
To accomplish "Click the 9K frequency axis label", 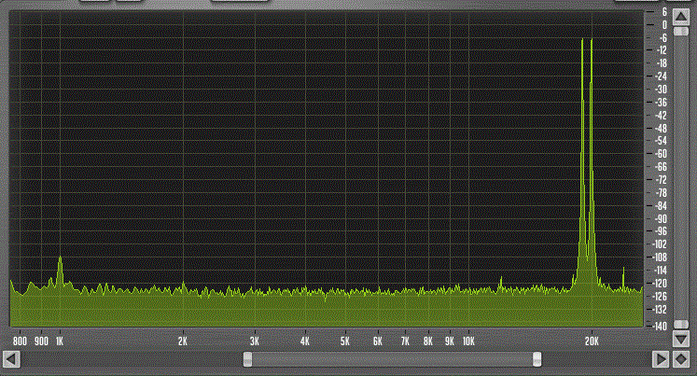I will pos(450,341).
